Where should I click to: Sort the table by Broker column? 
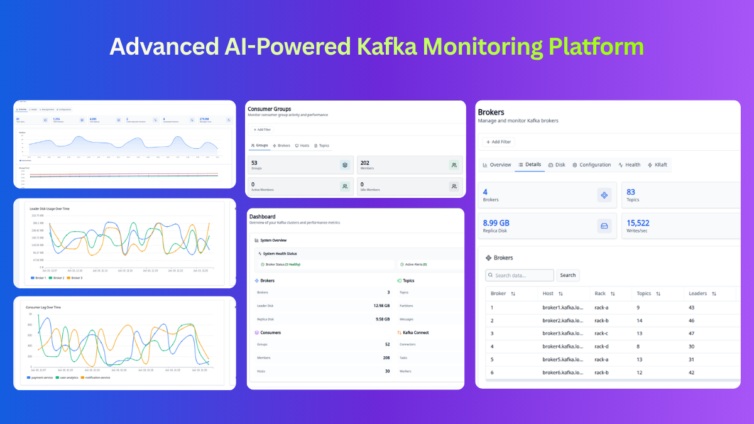point(513,294)
